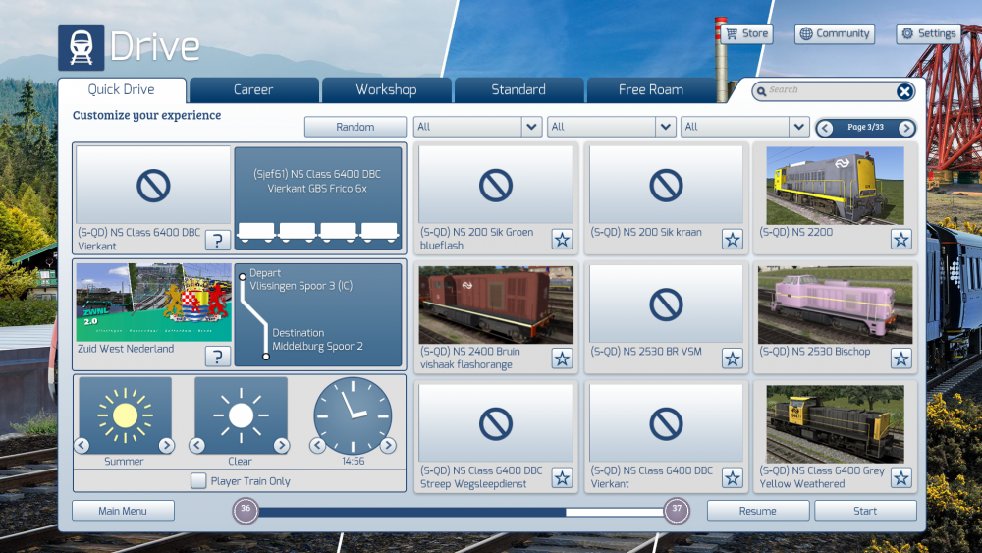Select NS 2400 Bruin vishaak thumbnail
982x553 pixels.
click(x=496, y=304)
